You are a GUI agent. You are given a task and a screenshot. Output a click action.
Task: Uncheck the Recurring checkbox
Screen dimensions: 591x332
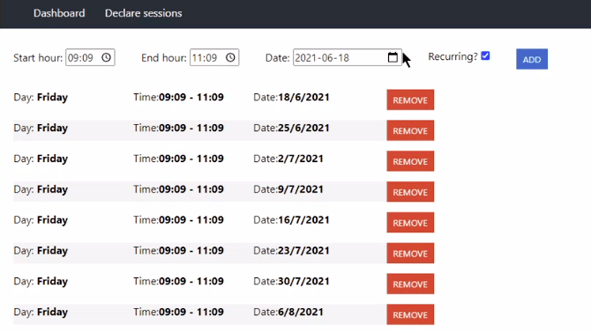[x=485, y=55]
